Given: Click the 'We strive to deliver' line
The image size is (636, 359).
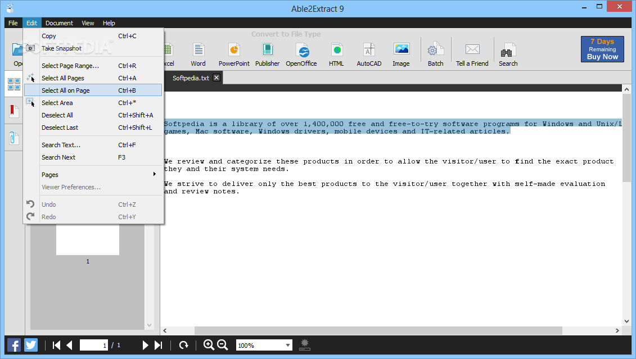Looking at the screenshot, I should point(385,184).
